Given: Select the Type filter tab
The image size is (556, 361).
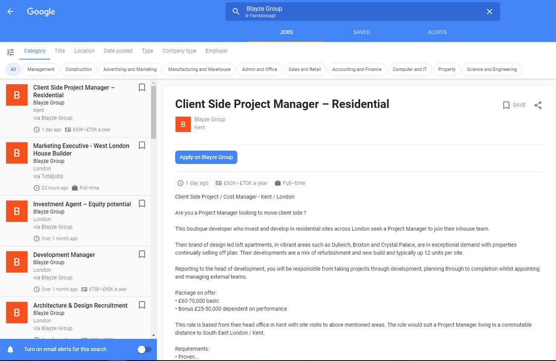Looking at the screenshot, I should pos(148,51).
